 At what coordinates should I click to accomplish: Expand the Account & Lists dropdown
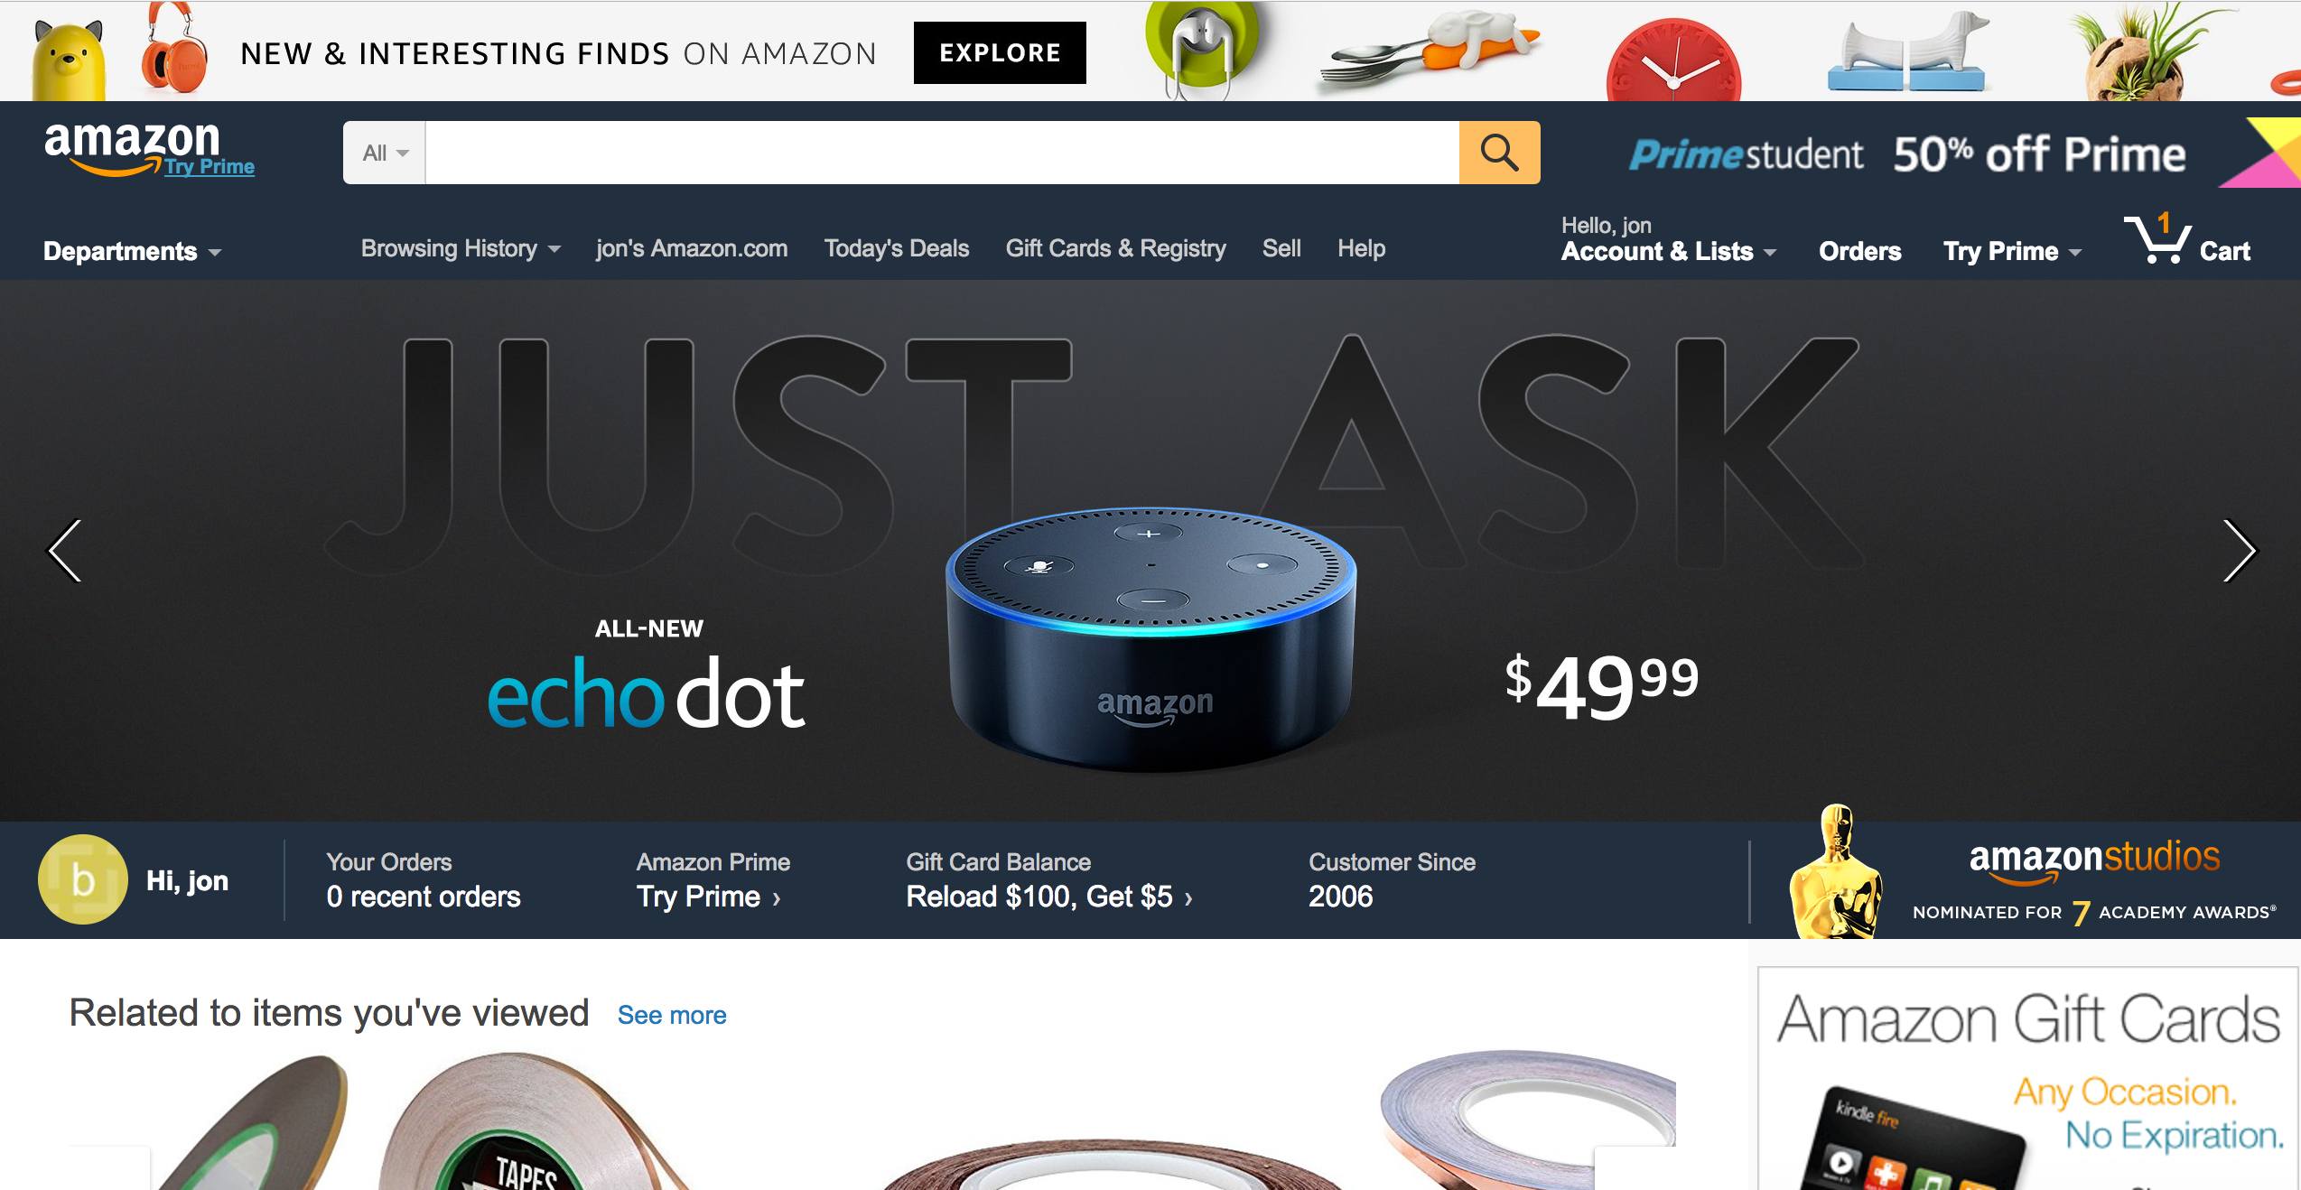pos(1669,251)
